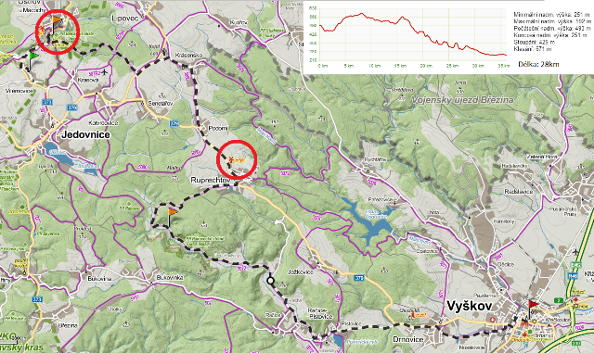The image size is (594, 353).
Task: Click the Délka: 28km route length text
Action: coord(538,64)
